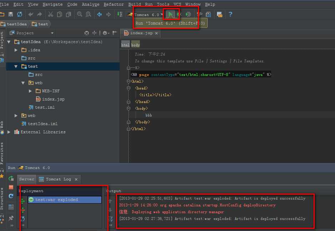
Task: Click the Undo arrow in toolbar
Action: pyautogui.click(x=31, y=14)
